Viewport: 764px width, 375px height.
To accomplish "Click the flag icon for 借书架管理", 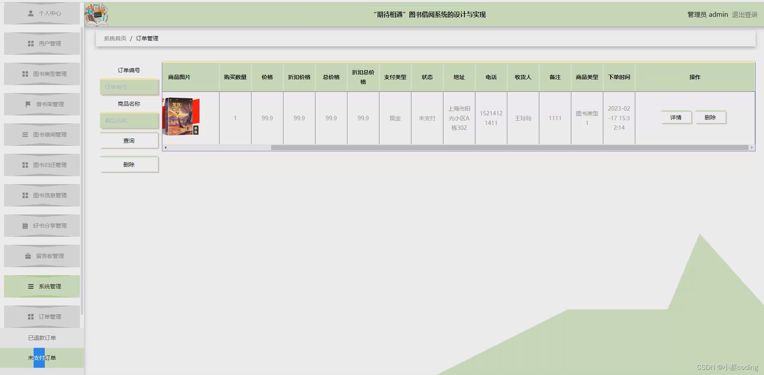I will click(x=27, y=104).
